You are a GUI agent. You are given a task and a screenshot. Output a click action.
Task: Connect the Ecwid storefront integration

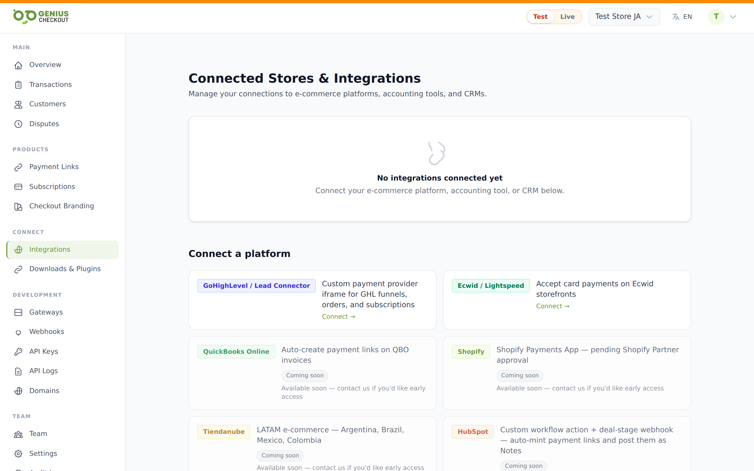pyautogui.click(x=552, y=306)
